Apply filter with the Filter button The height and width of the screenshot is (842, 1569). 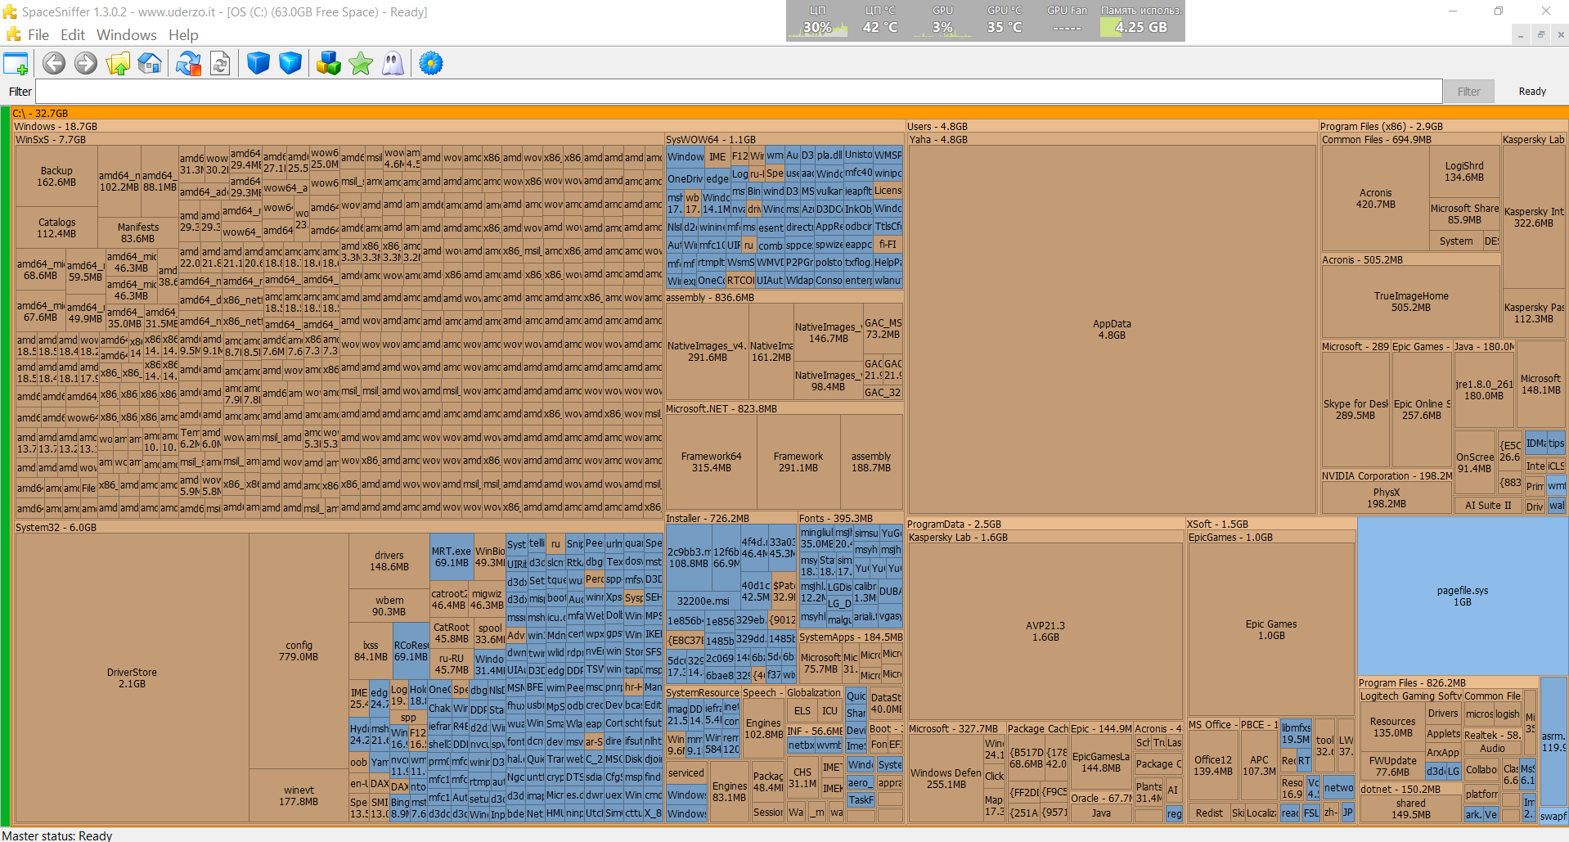coord(1468,91)
